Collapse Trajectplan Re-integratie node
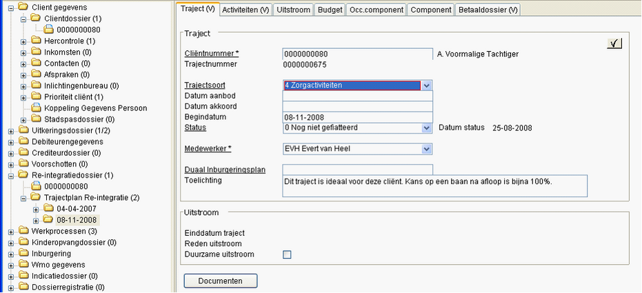 click(x=23, y=198)
